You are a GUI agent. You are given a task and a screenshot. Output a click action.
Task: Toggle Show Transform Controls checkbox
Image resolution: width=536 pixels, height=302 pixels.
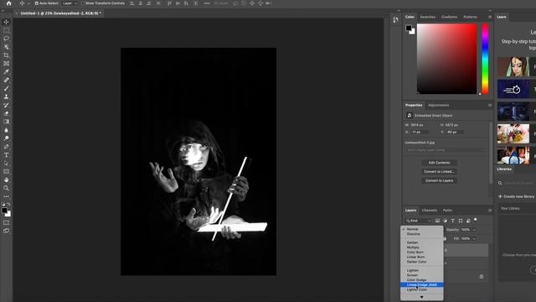82,3
